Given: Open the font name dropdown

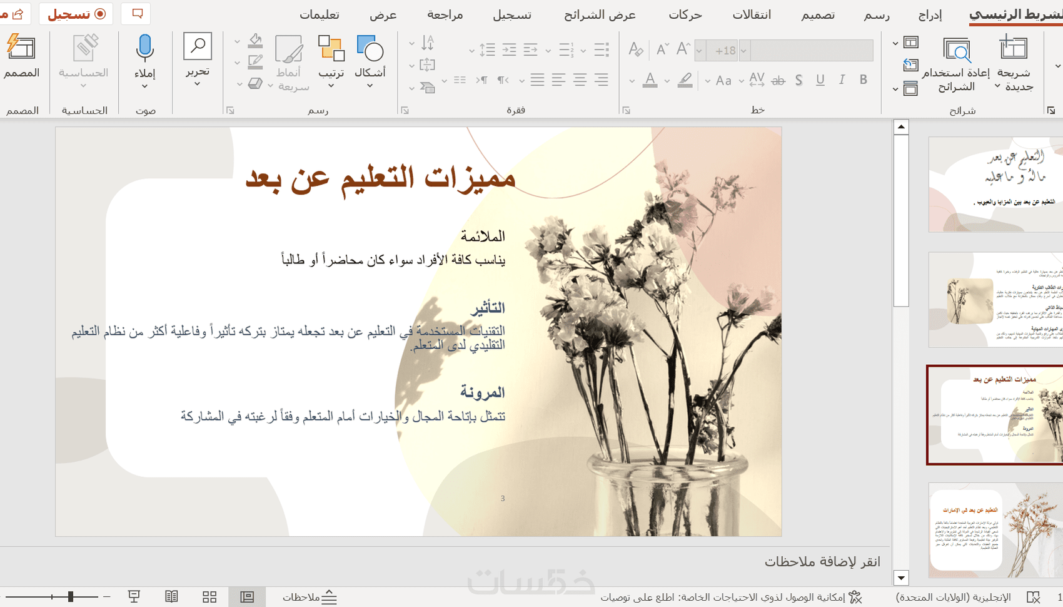Looking at the screenshot, I should click(743, 51).
